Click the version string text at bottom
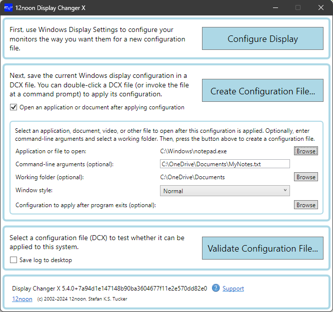 pos(109,289)
